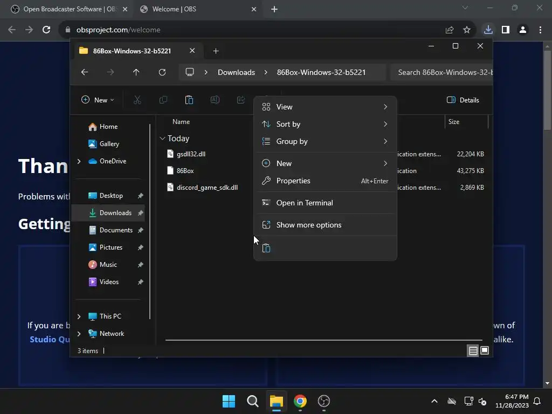The height and width of the screenshot is (414, 552).
Task: Click the Explorer search box
Action: (x=441, y=72)
